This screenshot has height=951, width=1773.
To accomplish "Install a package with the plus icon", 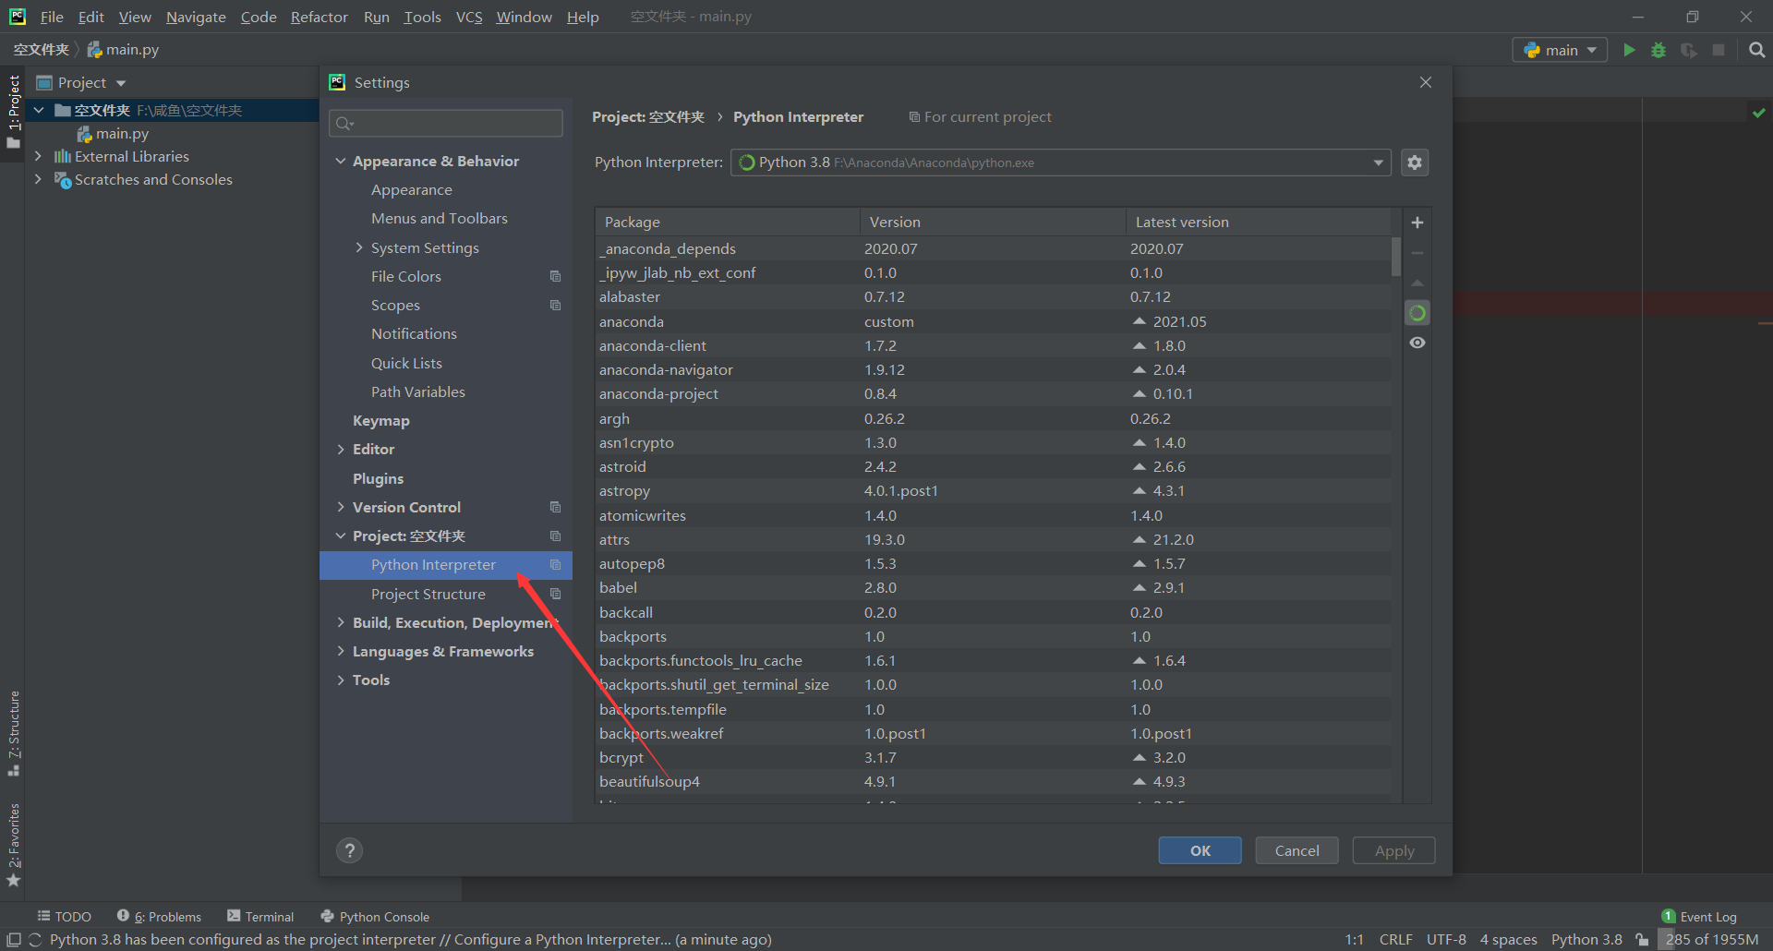I will (1417, 223).
